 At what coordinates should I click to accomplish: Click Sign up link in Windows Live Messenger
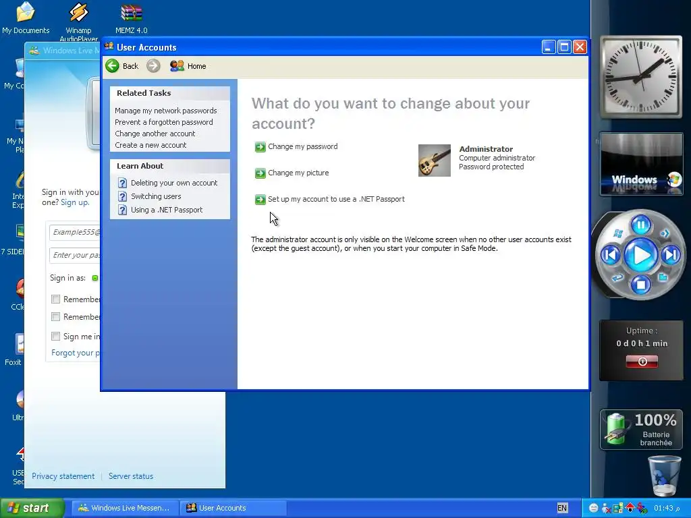[75, 202]
